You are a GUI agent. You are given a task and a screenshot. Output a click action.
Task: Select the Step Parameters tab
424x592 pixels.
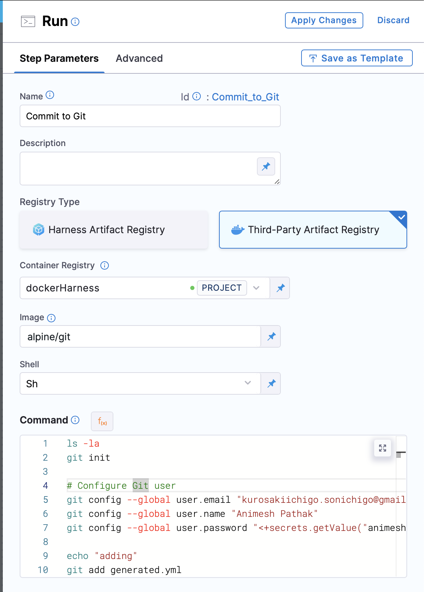(x=59, y=58)
